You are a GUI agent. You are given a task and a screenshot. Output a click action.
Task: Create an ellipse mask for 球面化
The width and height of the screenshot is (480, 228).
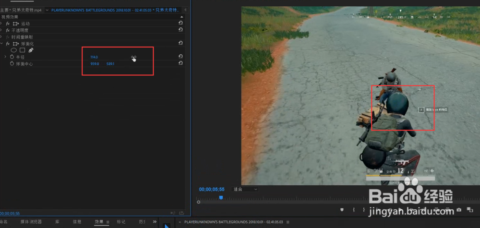(14, 50)
